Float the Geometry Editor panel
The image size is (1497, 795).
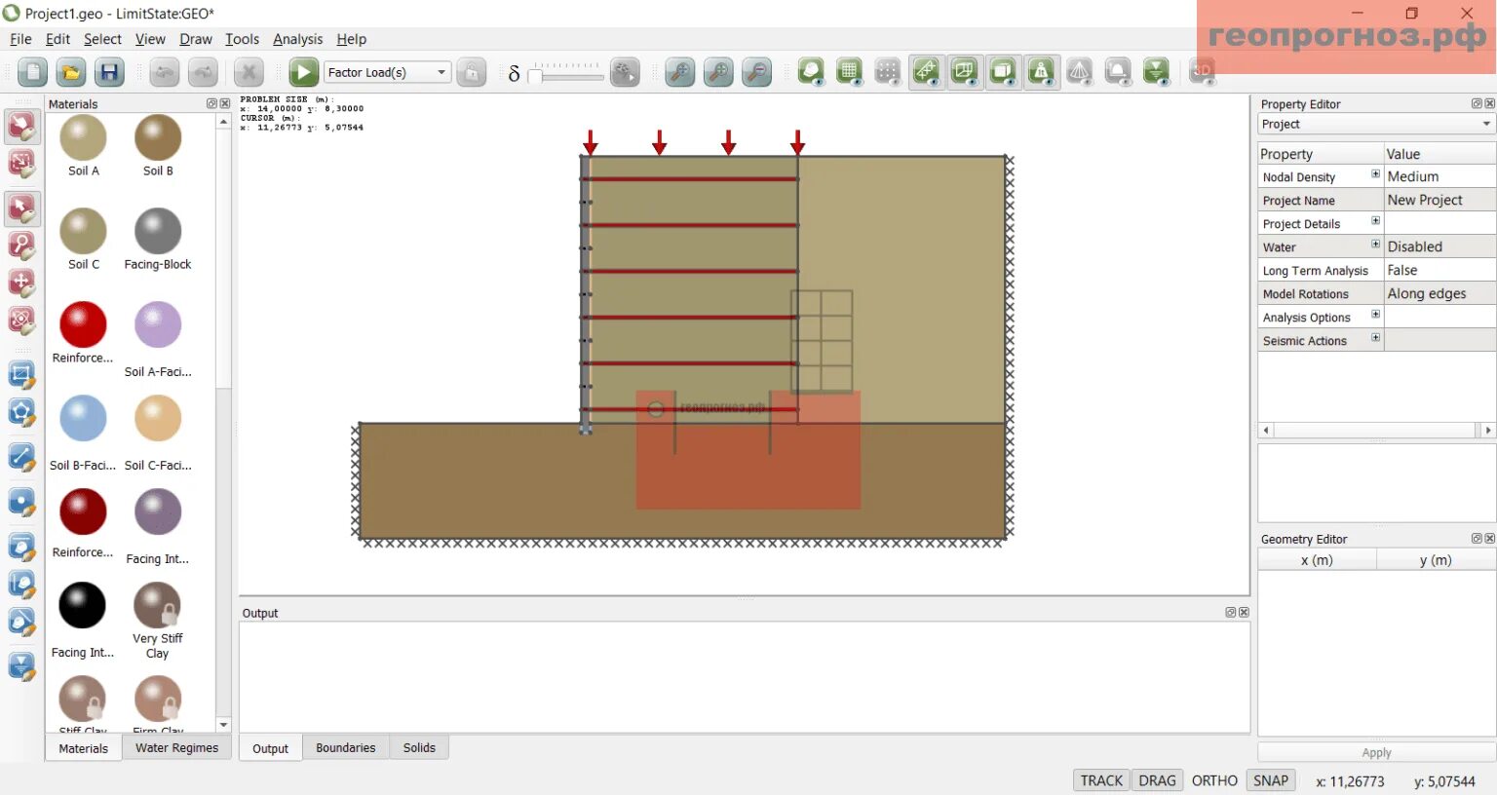(1477, 539)
